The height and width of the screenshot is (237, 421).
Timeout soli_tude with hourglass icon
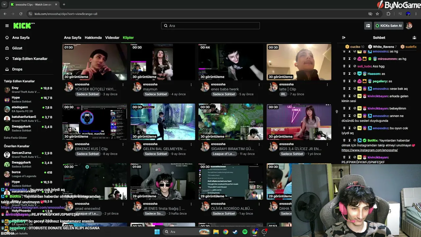tap(350, 66)
